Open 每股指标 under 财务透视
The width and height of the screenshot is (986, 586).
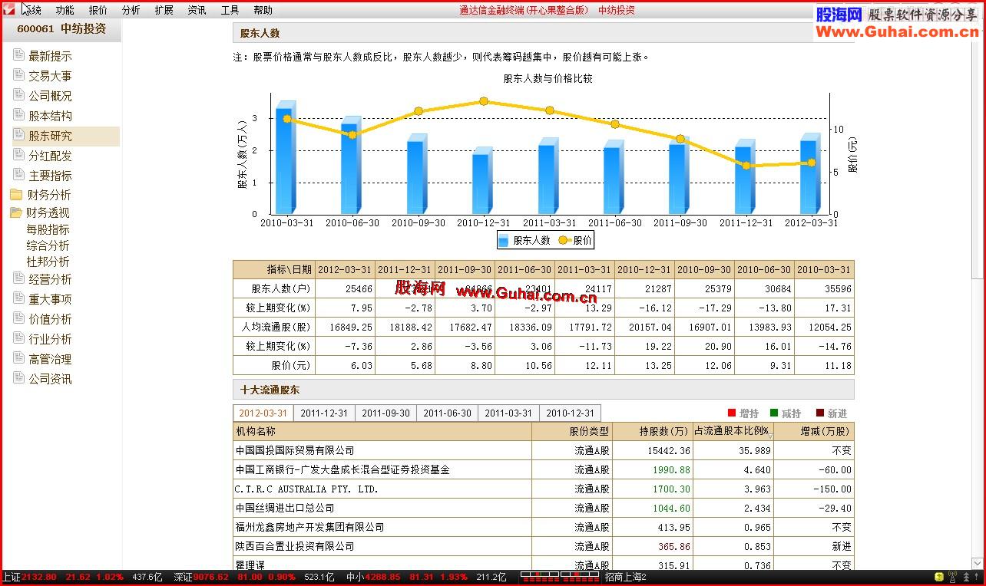click(x=48, y=229)
